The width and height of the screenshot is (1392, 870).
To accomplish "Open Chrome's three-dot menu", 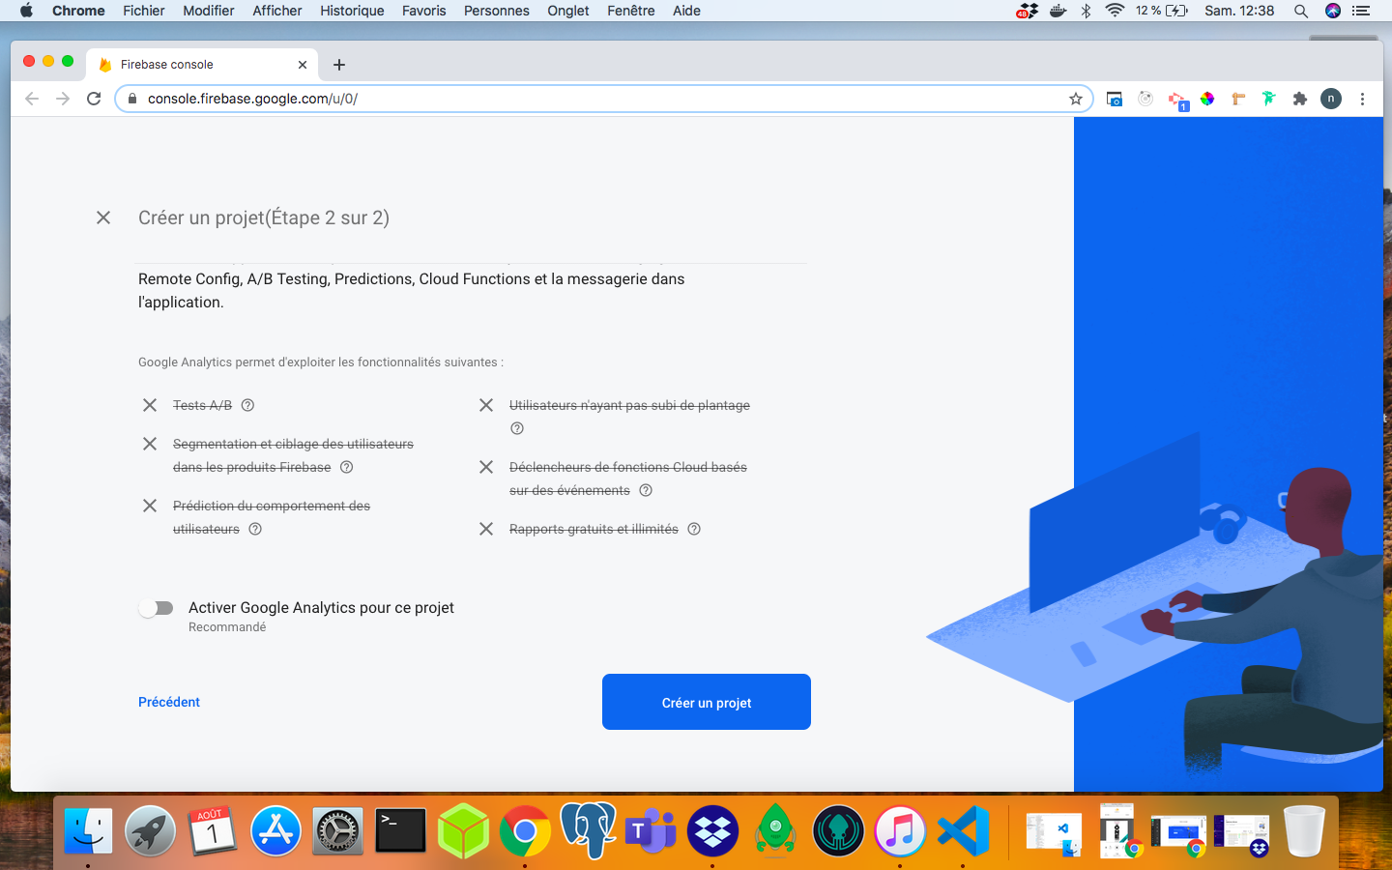I will click(1362, 99).
